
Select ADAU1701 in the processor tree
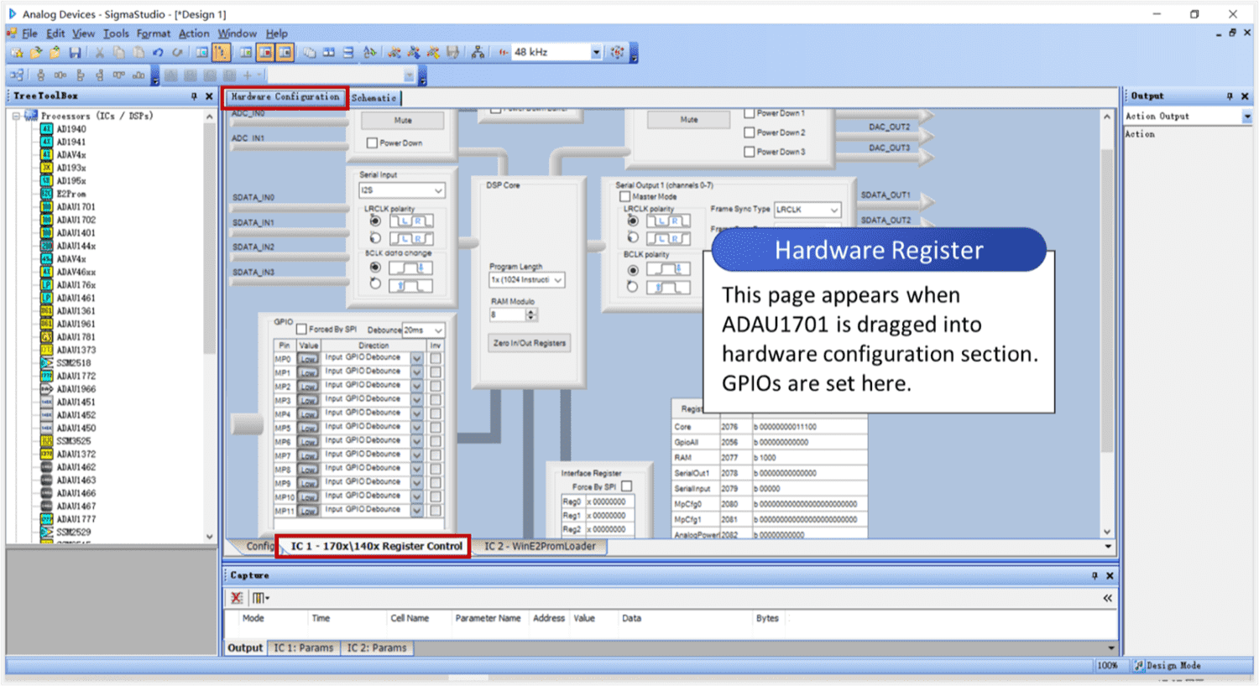click(x=76, y=207)
